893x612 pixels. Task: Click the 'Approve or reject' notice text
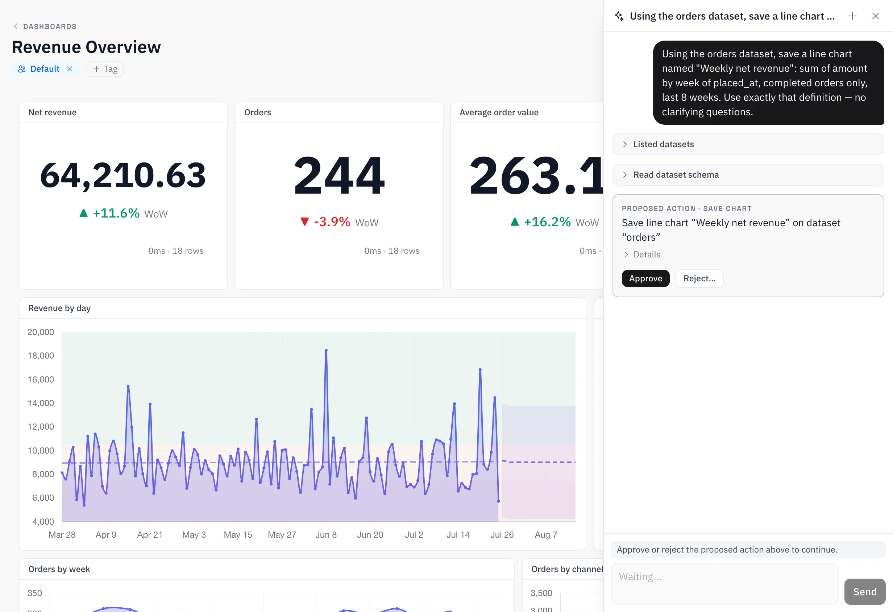[727, 549]
